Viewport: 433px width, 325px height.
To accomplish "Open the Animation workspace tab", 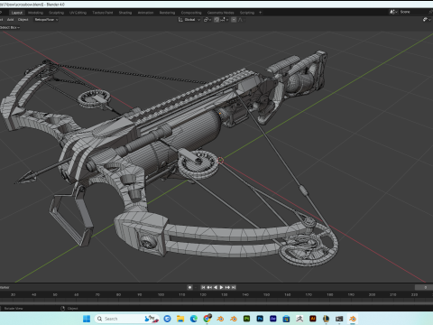I will click(145, 13).
